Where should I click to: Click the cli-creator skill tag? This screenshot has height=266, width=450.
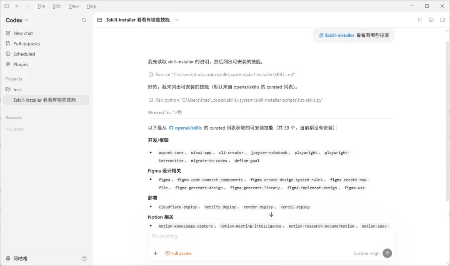tap(231, 153)
